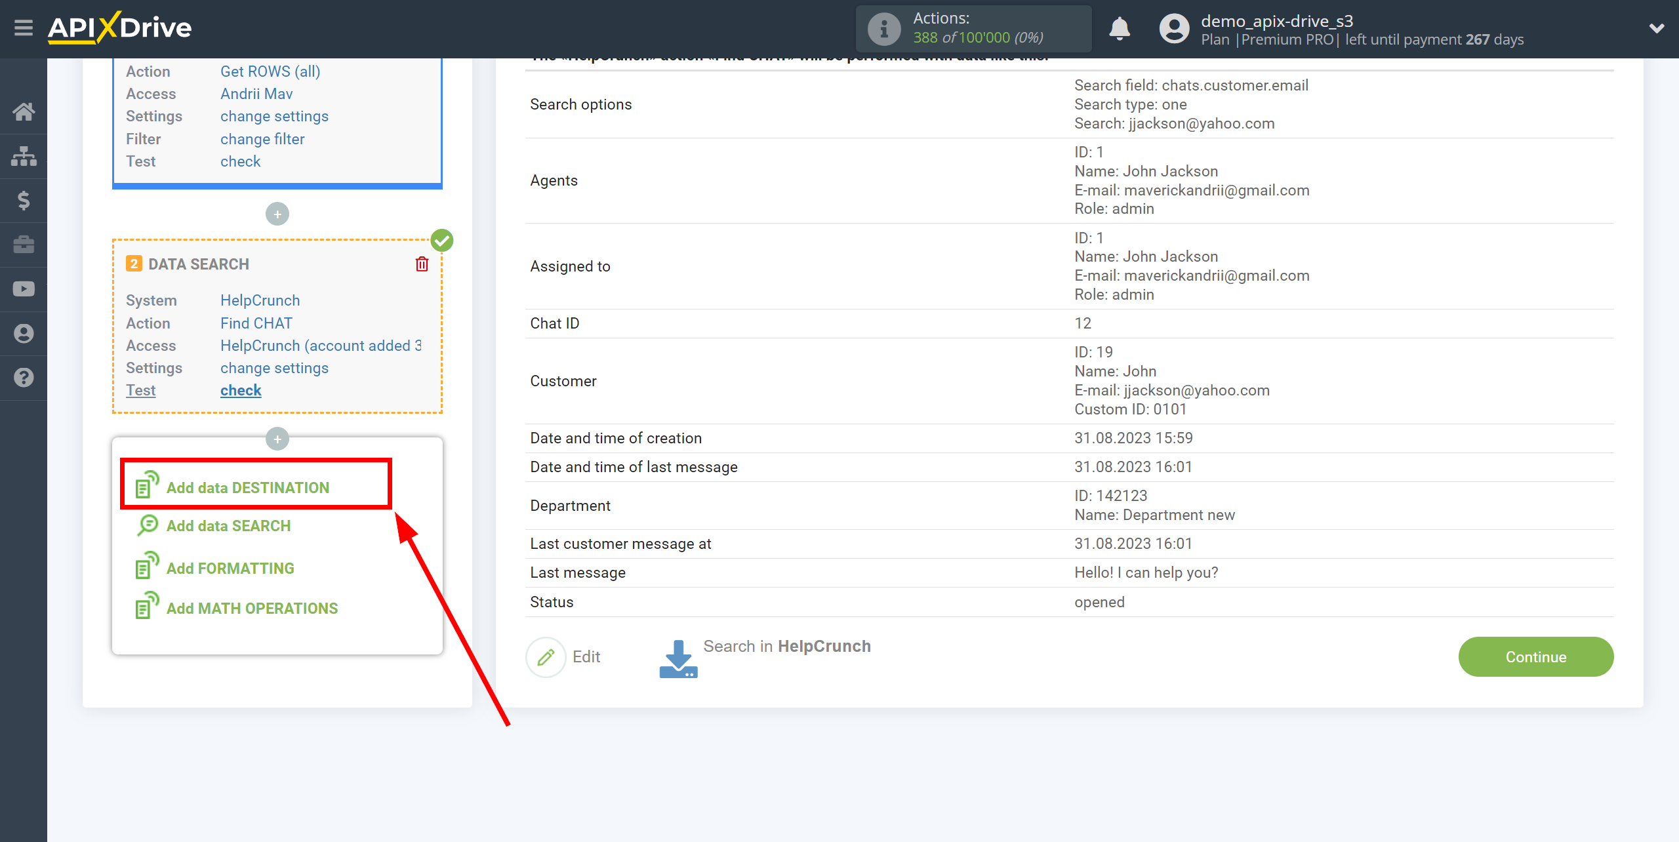Viewport: 1679px width, 842px height.
Task: Click Search in HelpCrunch
Action: pyautogui.click(x=787, y=647)
